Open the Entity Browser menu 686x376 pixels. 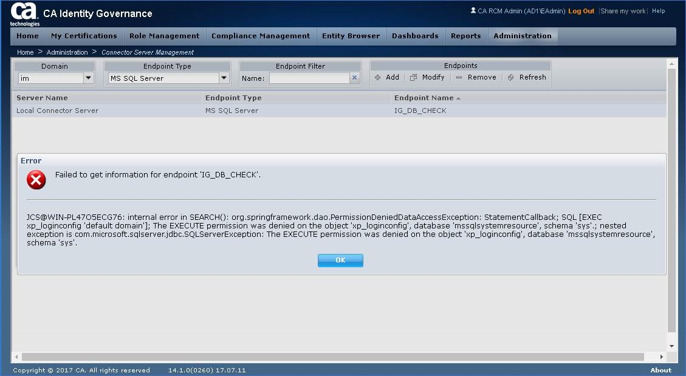tap(351, 36)
